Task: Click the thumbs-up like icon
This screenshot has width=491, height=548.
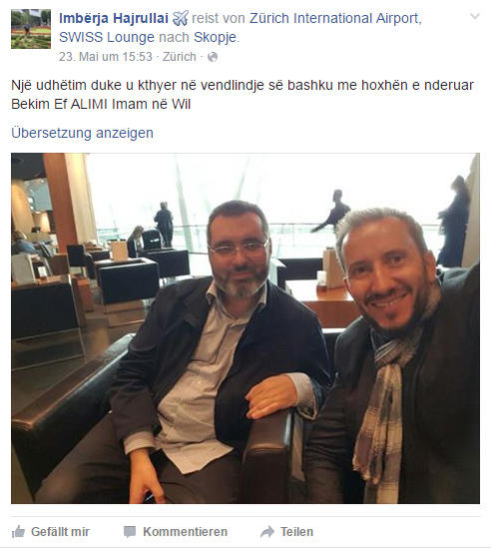Action: point(18,532)
